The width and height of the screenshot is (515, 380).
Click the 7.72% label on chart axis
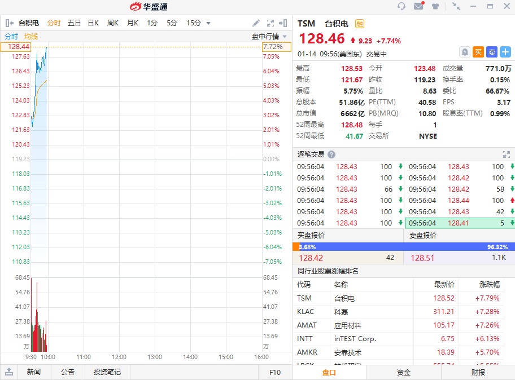[277, 47]
